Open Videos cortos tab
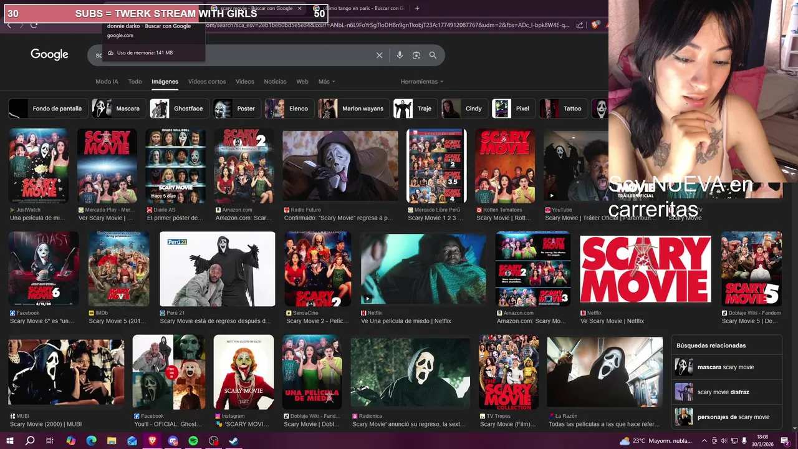This screenshot has width=798, height=449. point(207,82)
